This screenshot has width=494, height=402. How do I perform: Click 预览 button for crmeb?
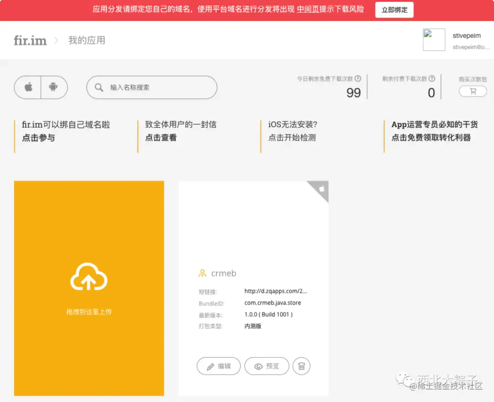[x=267, y=366]
